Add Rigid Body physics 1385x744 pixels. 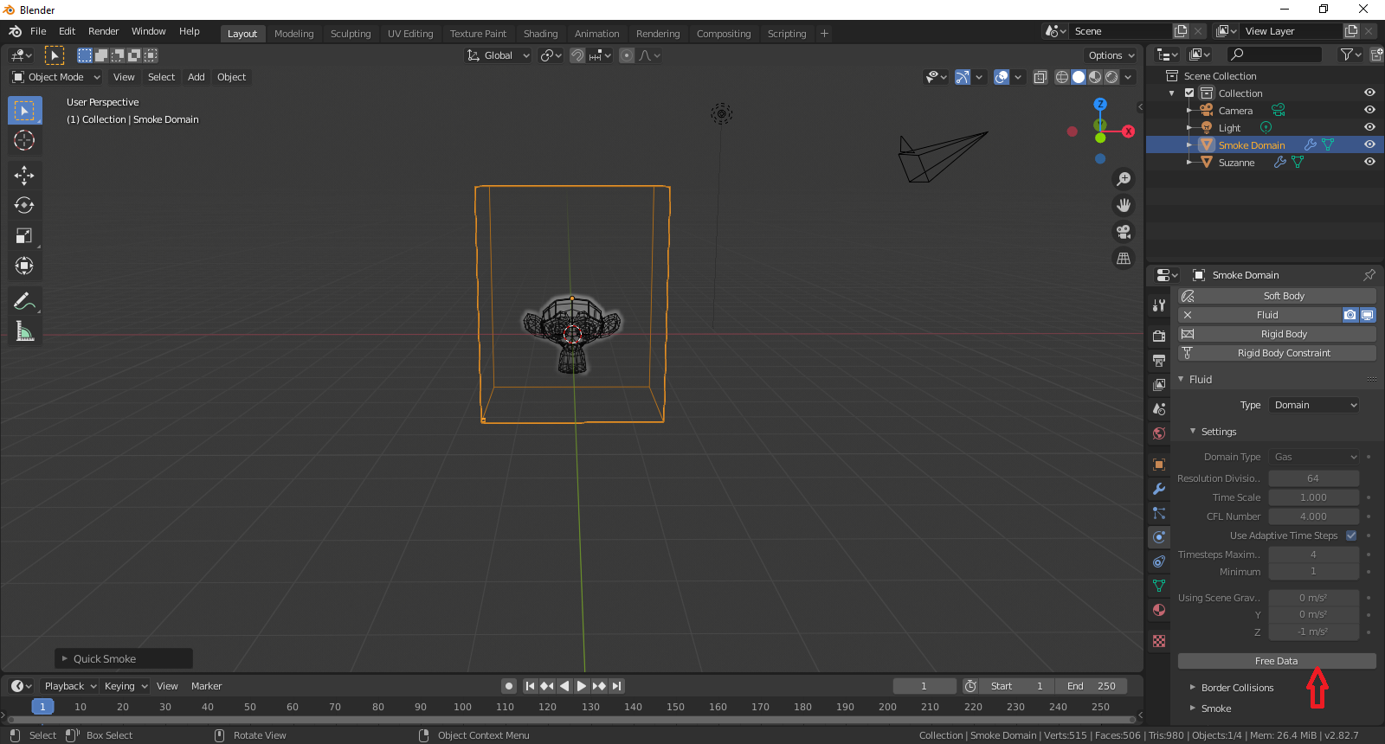coord(1278,334)
